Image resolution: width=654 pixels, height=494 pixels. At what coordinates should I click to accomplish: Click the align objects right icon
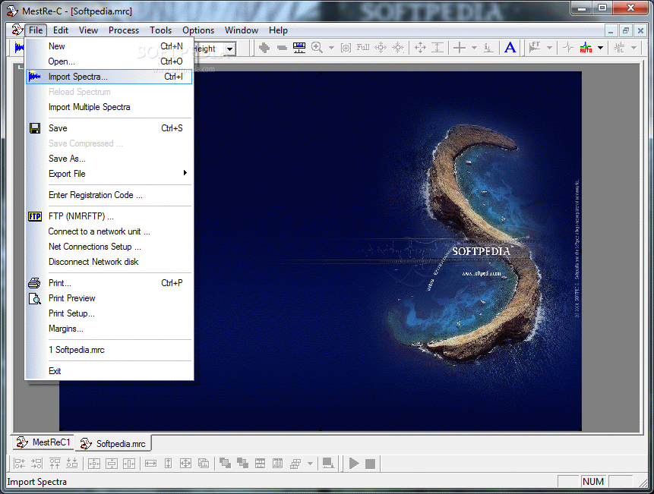[36, 463]
